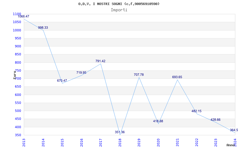Click the 2016 x-axis label
The image size is (238, 148).
[x=82, y=143]
